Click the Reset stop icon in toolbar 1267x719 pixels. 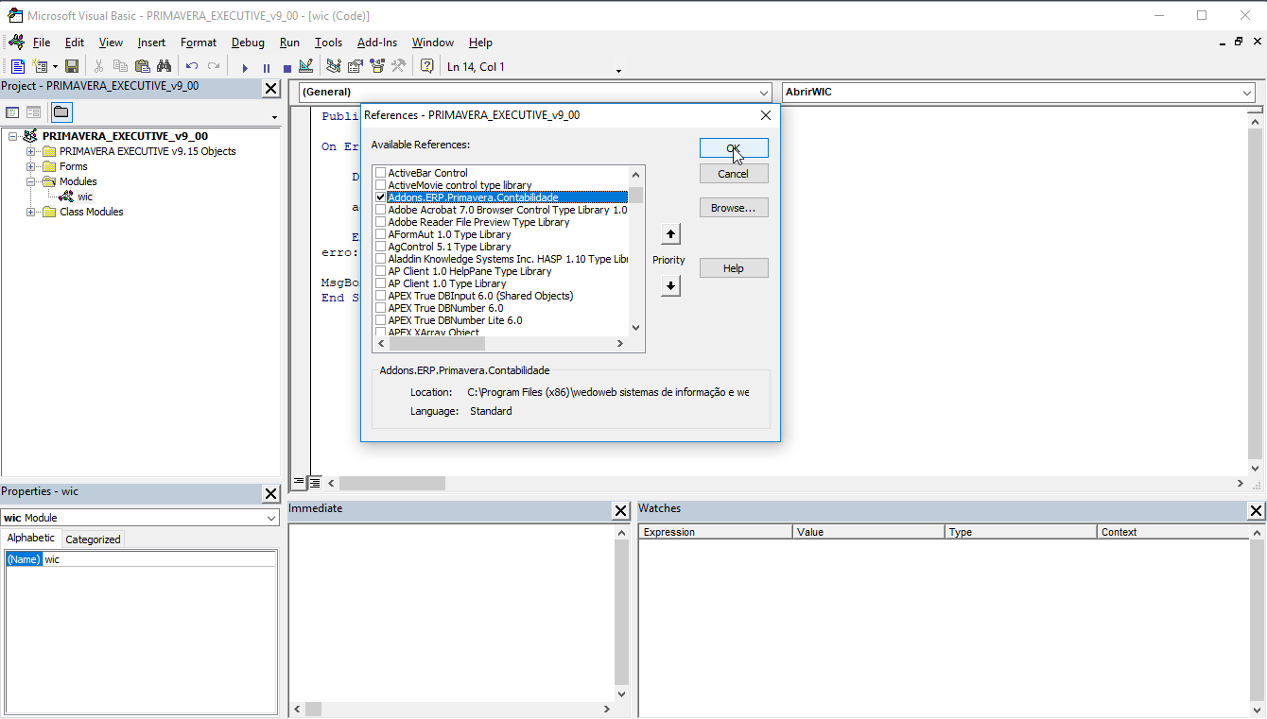point(286,68)
